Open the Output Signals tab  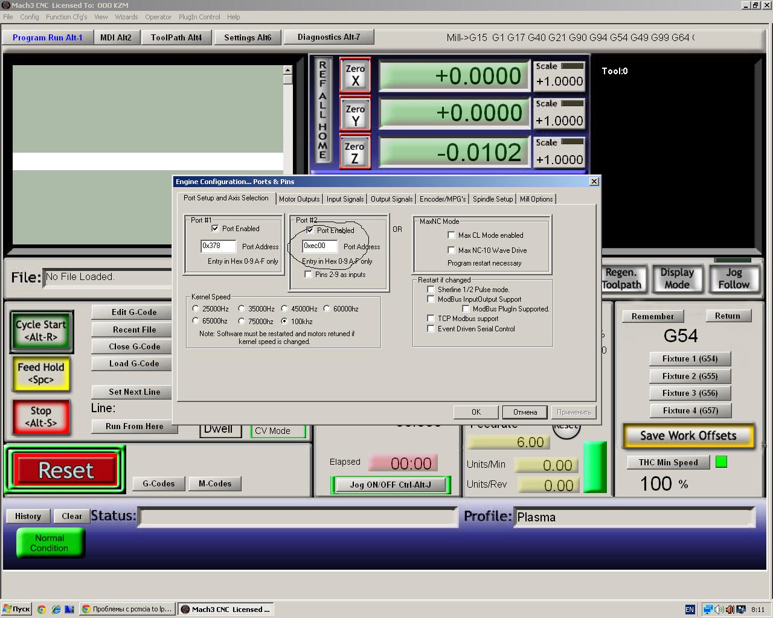(x=391, y=199)
